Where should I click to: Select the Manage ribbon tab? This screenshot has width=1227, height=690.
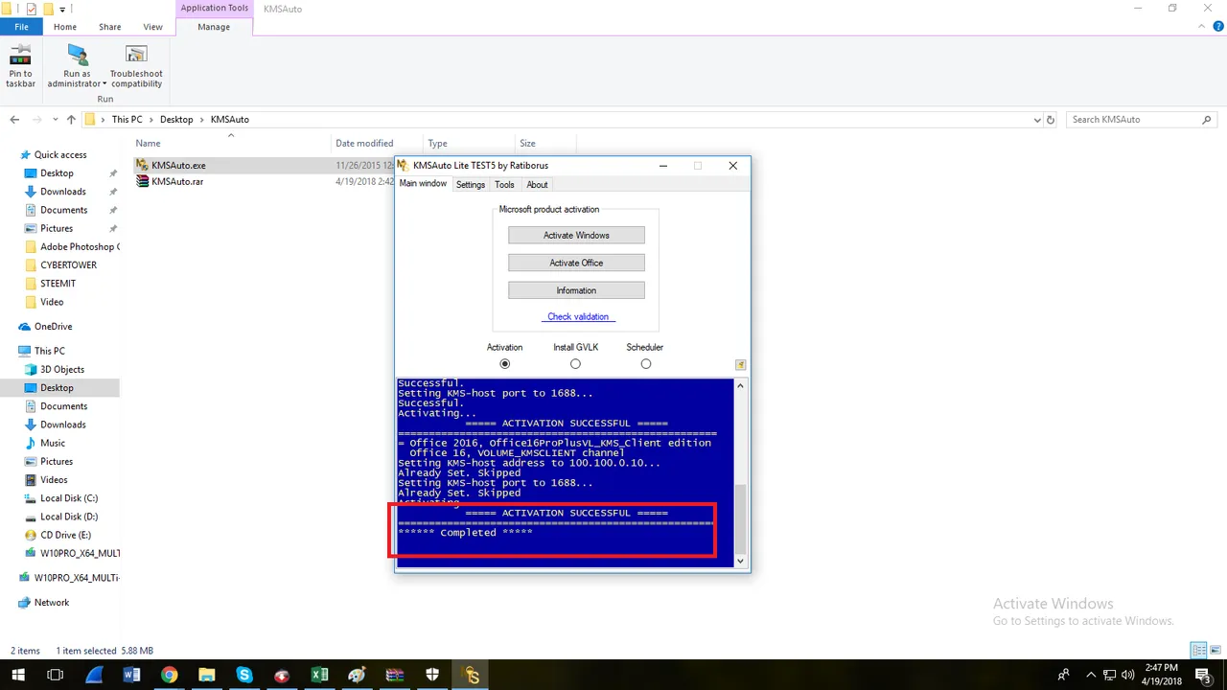(x=214, y=27)
